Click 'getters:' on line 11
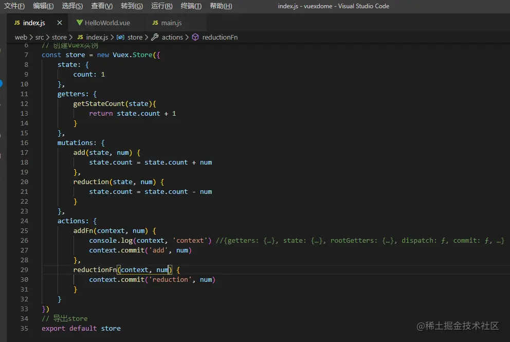The height and width of the screenshot is (342, 510). (73, 94)
